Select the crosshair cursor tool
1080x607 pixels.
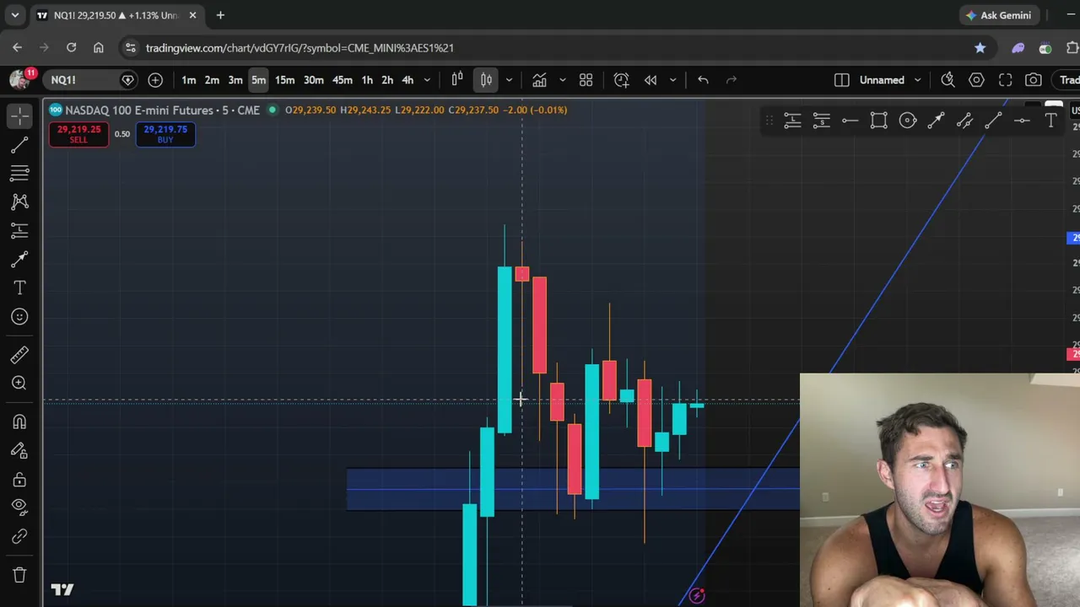19,115
